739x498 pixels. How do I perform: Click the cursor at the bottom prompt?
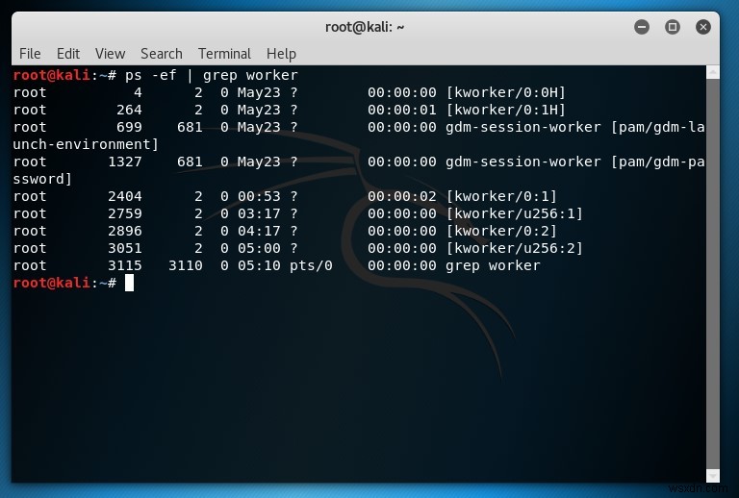[129, 283]
